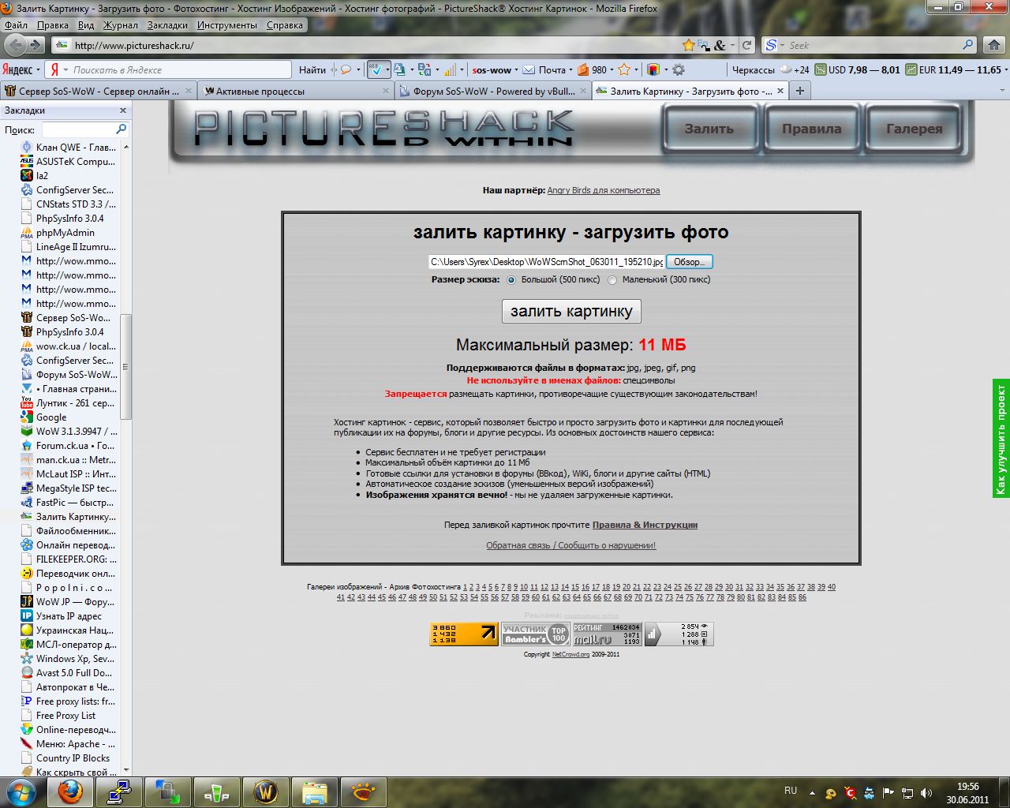Screen dimensions: 1010x808
Task: Open the dropdown arrow beside Почта
Action: click(572, 69)
